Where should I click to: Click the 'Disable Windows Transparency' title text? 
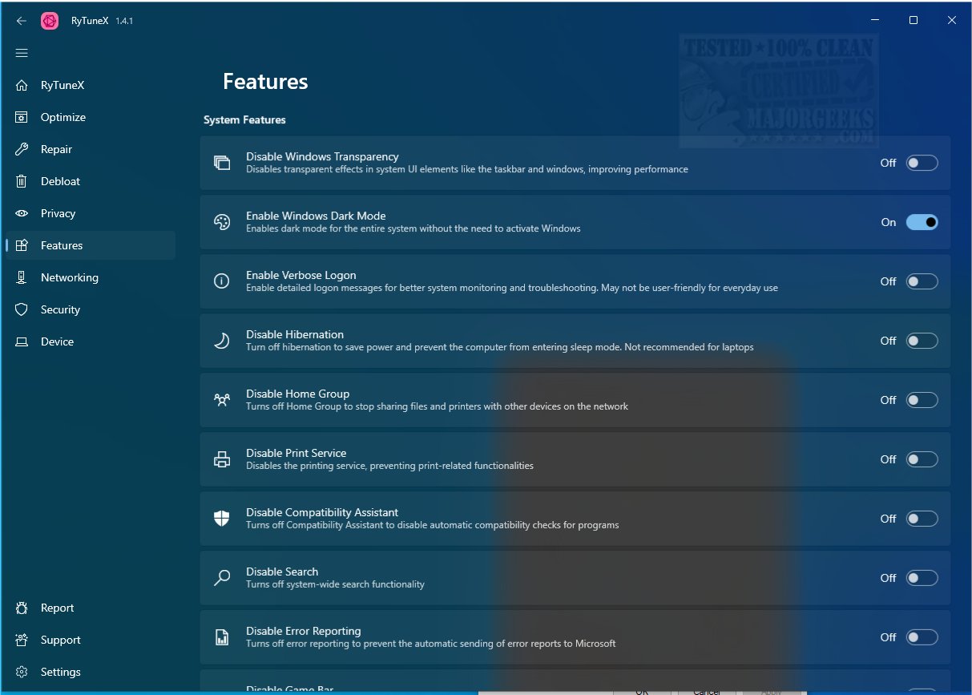(322, 156)
